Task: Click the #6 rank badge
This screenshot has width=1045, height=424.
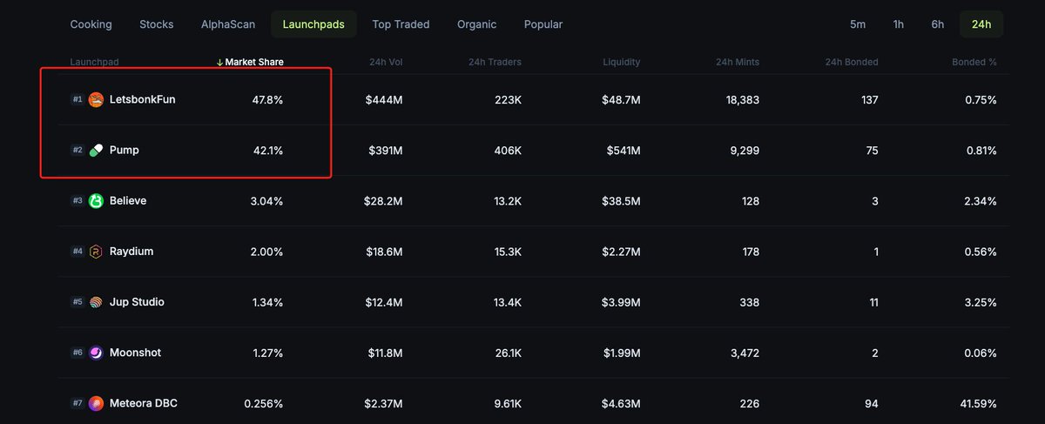Action: click(78, 353)
